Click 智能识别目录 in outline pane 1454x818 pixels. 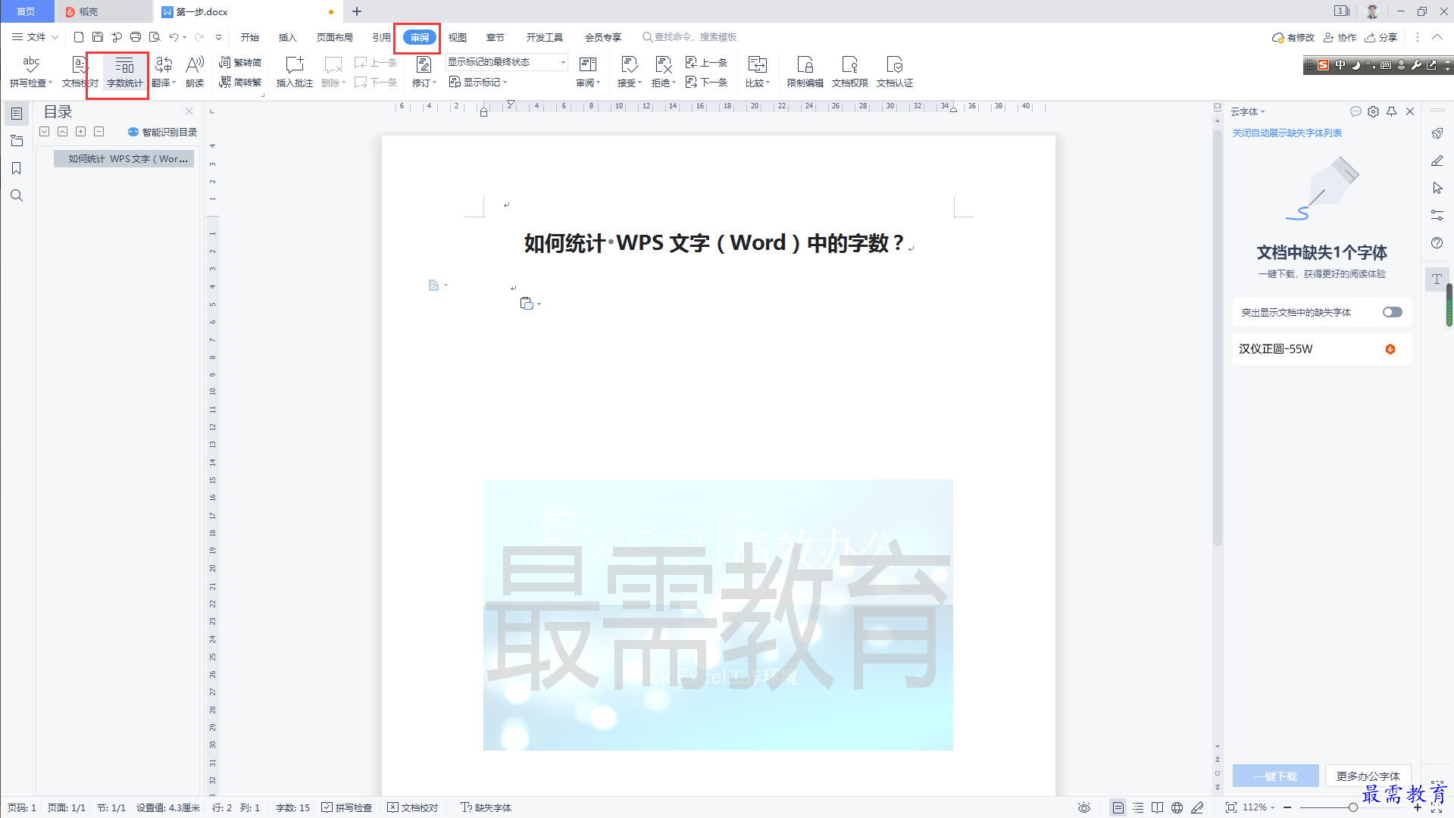(163, 132)
